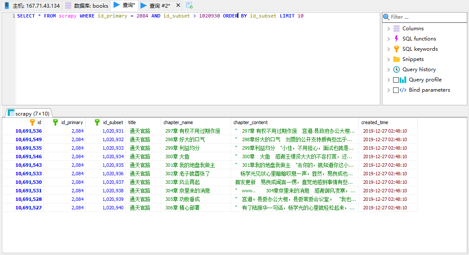Switch to the 查询 #2* tab
Viewport: 469px width, 255px height.
[156, 6]
